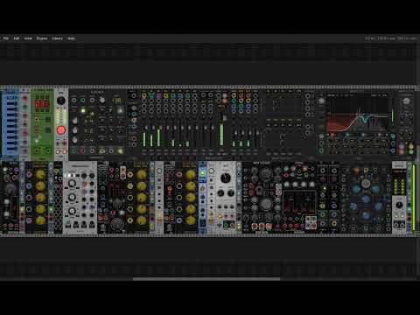Click the spectrum analyzer EQ curve display
This screenshot has height=315, width=420.
coord(358,115)
